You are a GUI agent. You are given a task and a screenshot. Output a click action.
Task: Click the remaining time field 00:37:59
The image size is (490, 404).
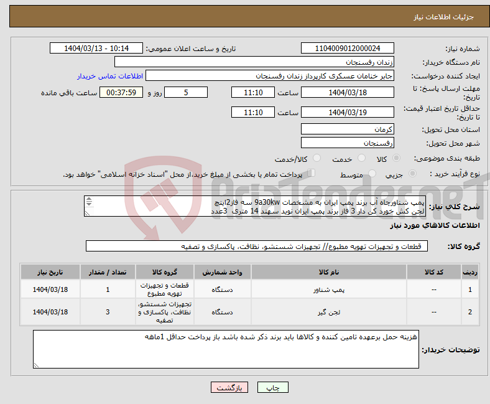click(x=121, y=92)
